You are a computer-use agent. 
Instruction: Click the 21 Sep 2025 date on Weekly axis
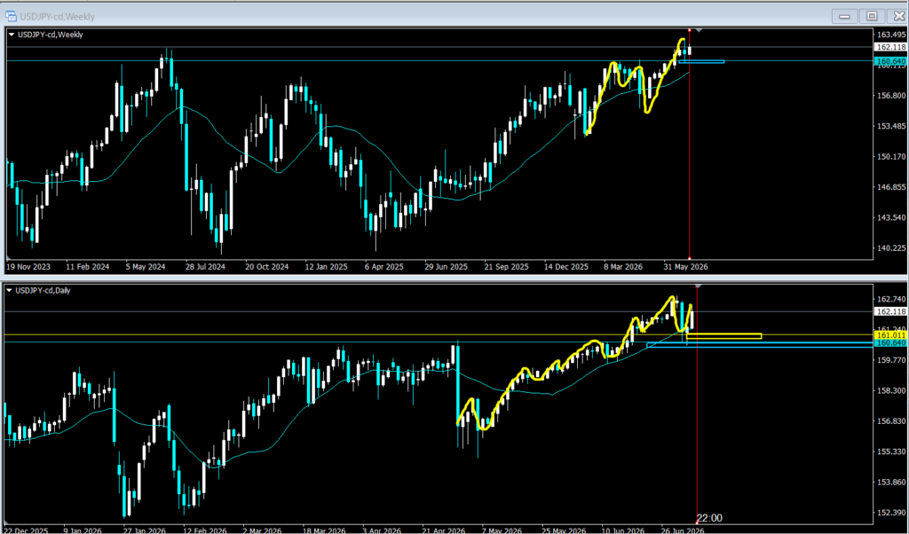tap(506, 267)
